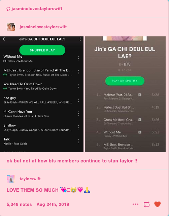This screenshot has height=216, width=169.
Task: Tap the PLAY ON SPOTIFY button
Action: [125, 81]
